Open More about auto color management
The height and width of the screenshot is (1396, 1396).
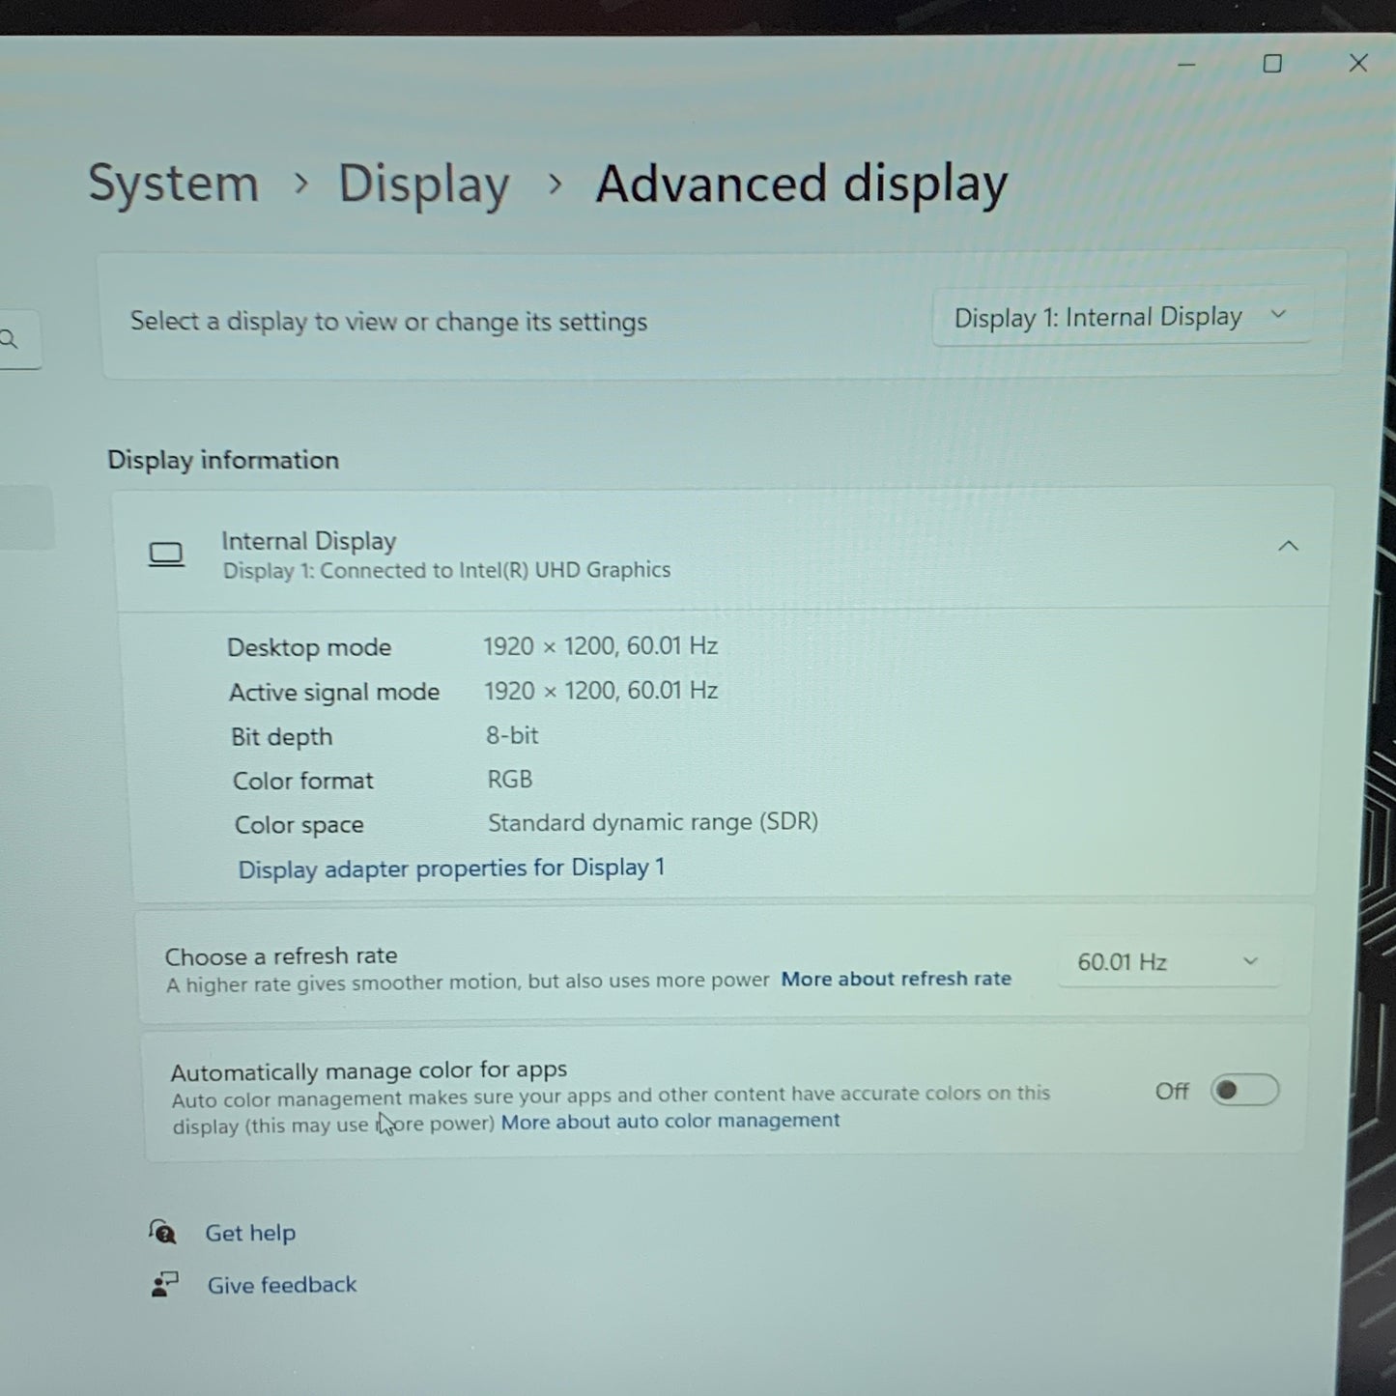coord(670,1121)
